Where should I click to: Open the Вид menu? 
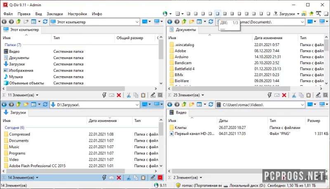[38, 14]
